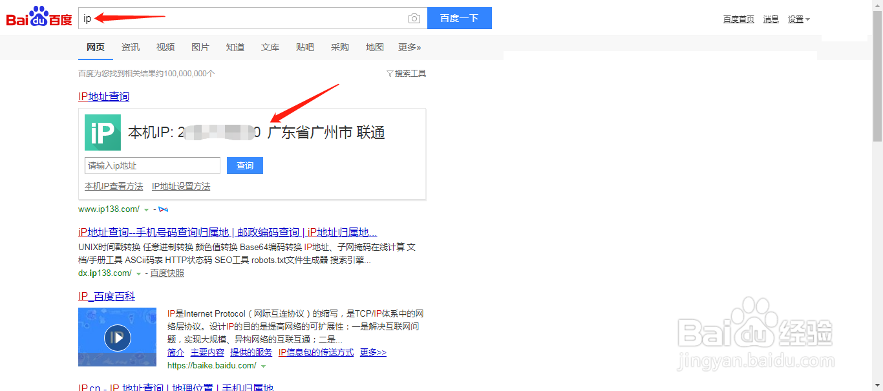Screen dimensions: 883x391
Task: Open the 设置 dropdown menu
Action: point(798,19)
